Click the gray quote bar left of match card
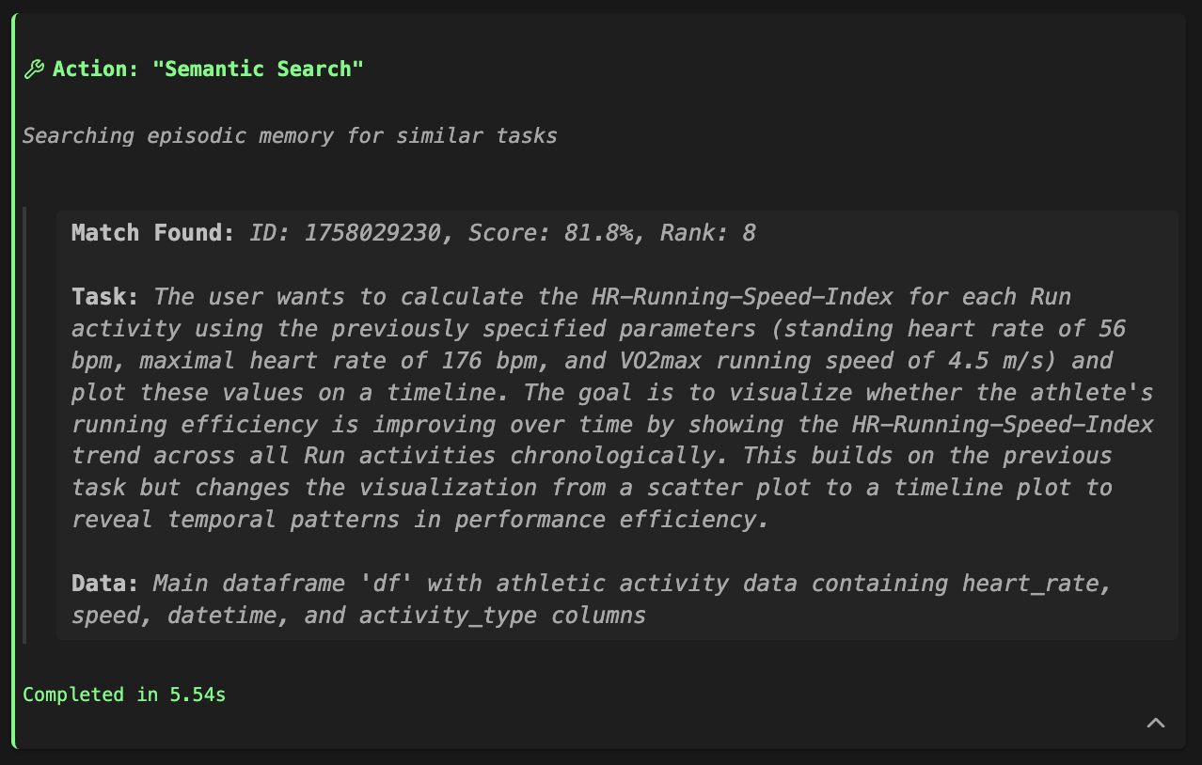The image size is (1202, 765). 25,425
